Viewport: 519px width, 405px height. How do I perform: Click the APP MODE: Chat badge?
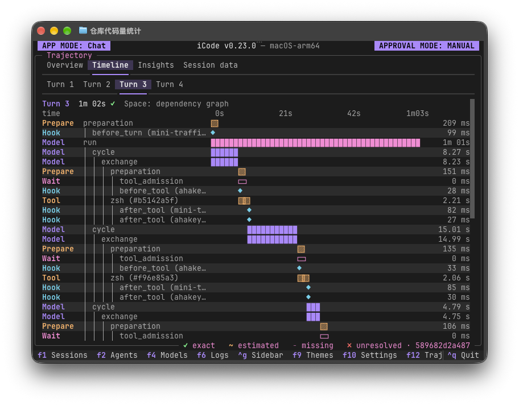click(x=74, y=46)
